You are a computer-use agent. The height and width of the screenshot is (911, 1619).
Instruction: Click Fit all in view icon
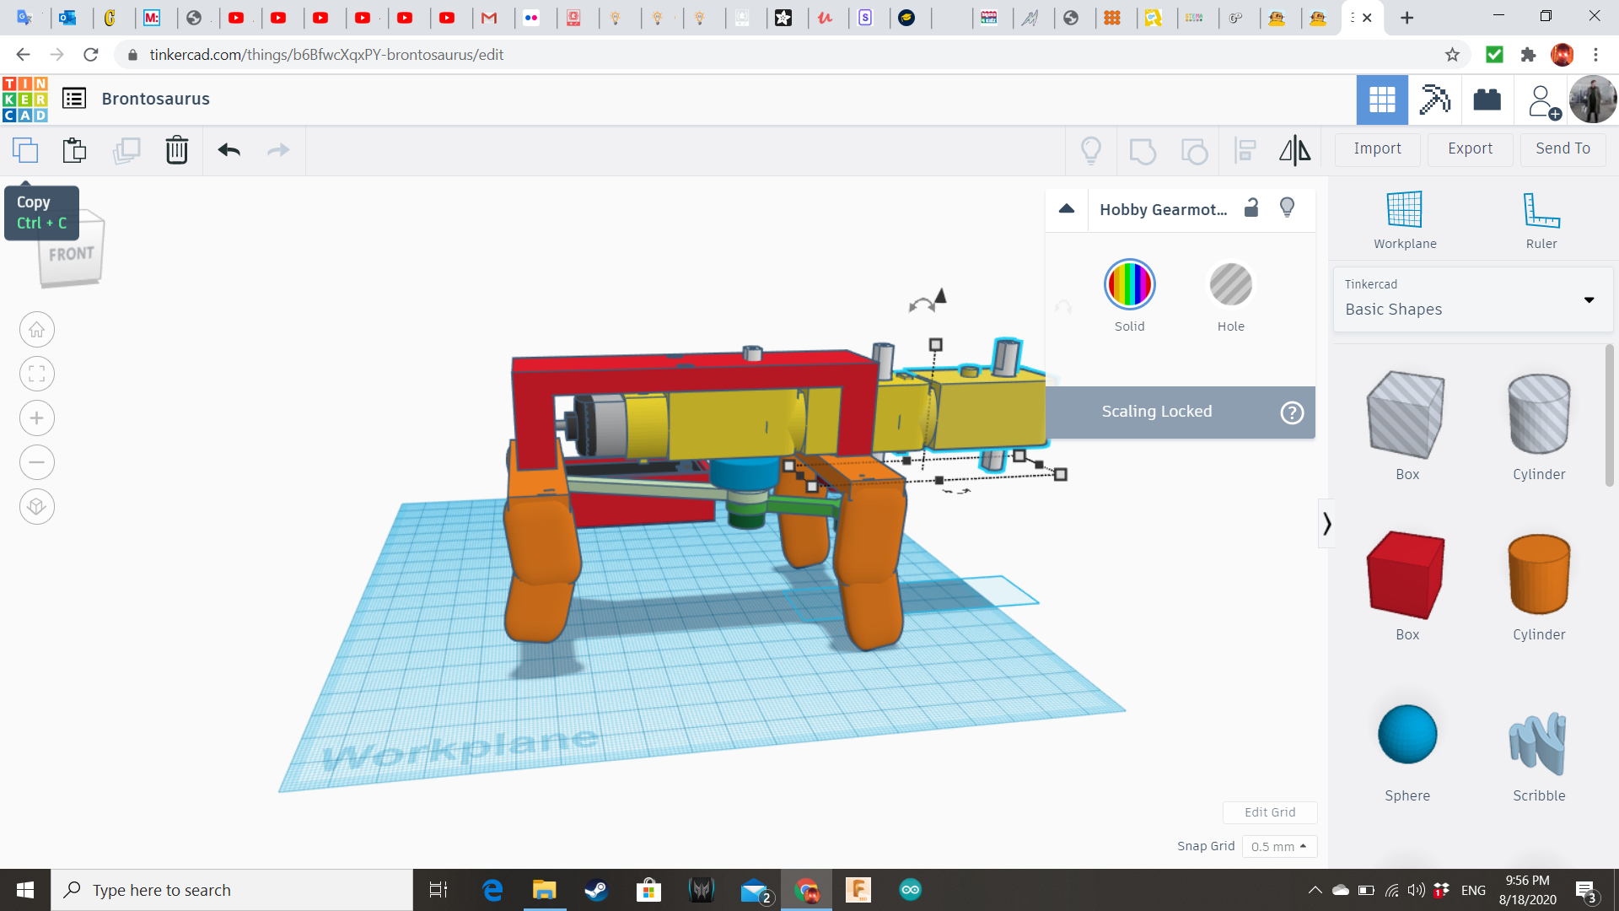37,374
